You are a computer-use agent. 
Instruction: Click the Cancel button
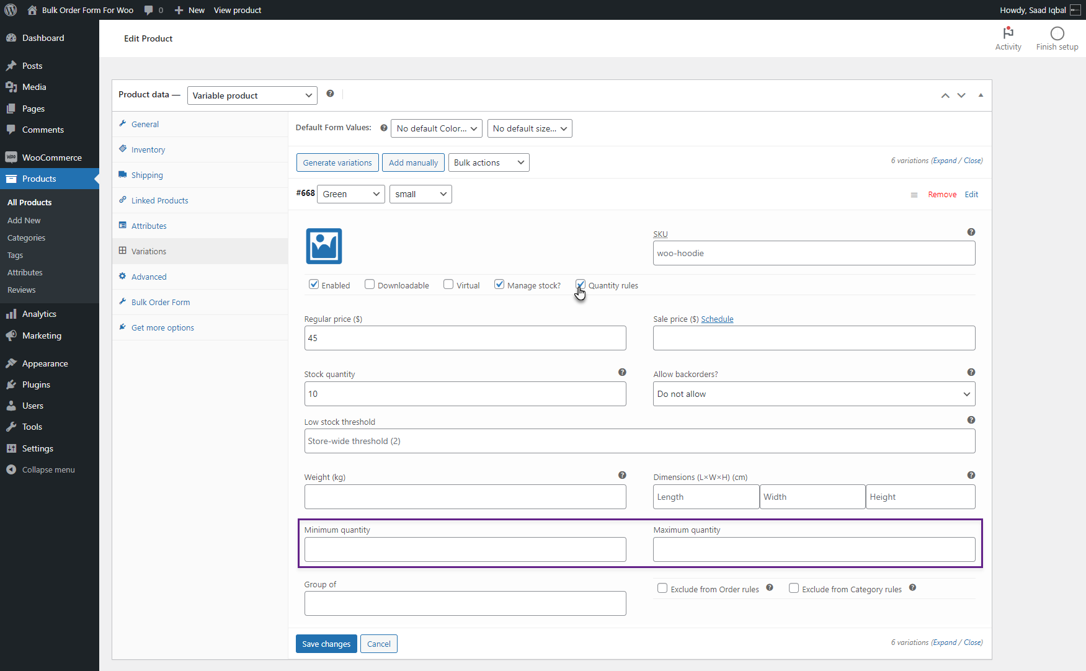379,644
